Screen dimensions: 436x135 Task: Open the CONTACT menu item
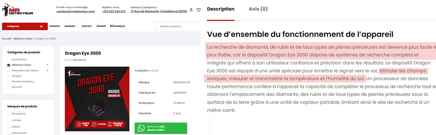click(x=87, y=26)
